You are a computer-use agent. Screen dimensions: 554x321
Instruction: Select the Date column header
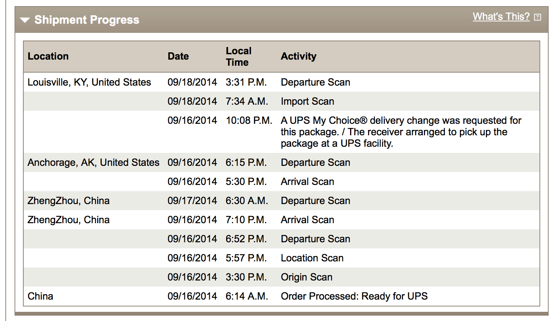pos(178,56)
